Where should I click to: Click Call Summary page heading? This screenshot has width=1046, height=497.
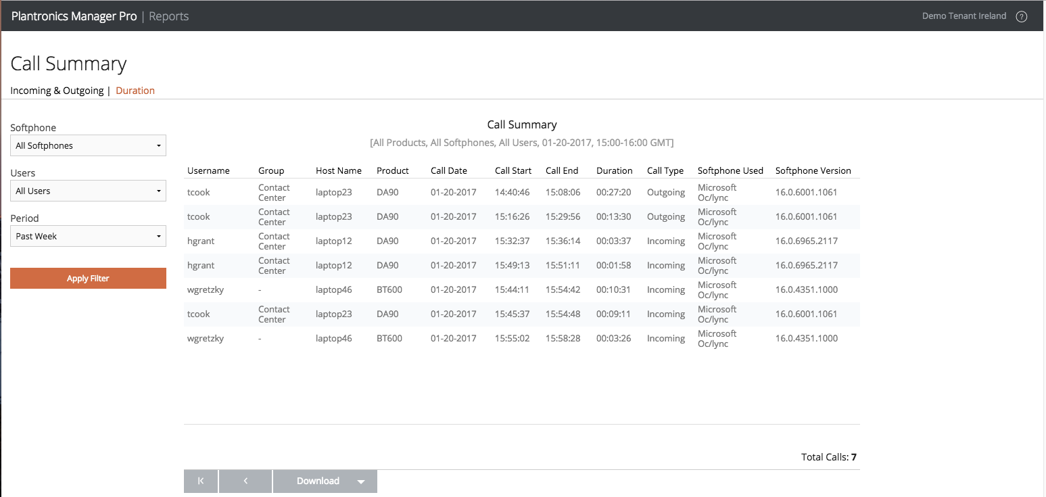(x=68, y=64)
